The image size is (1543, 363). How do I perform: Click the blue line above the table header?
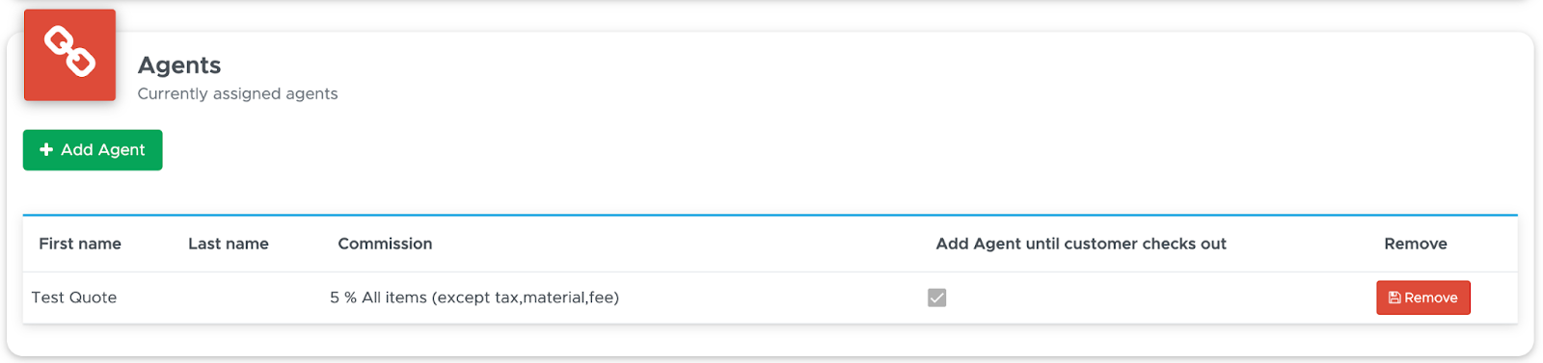click(770, 215)
